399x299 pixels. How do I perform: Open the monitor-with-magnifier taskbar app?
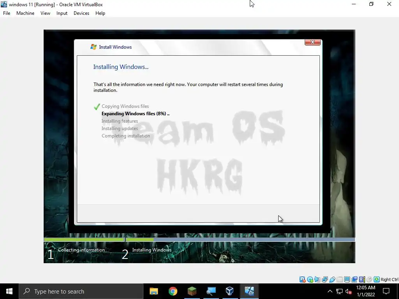point(211,291)
